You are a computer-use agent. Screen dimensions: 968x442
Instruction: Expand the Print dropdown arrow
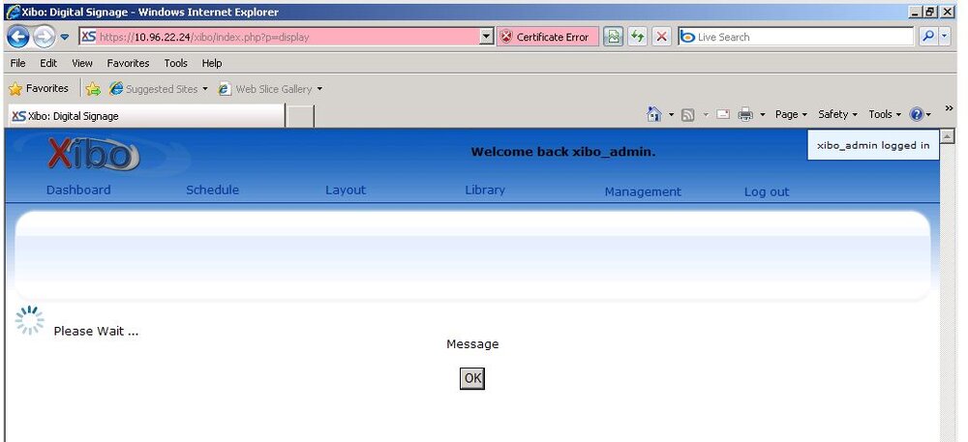(763, 115)
